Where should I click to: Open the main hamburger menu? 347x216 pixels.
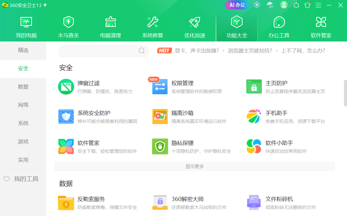point(318,5)
